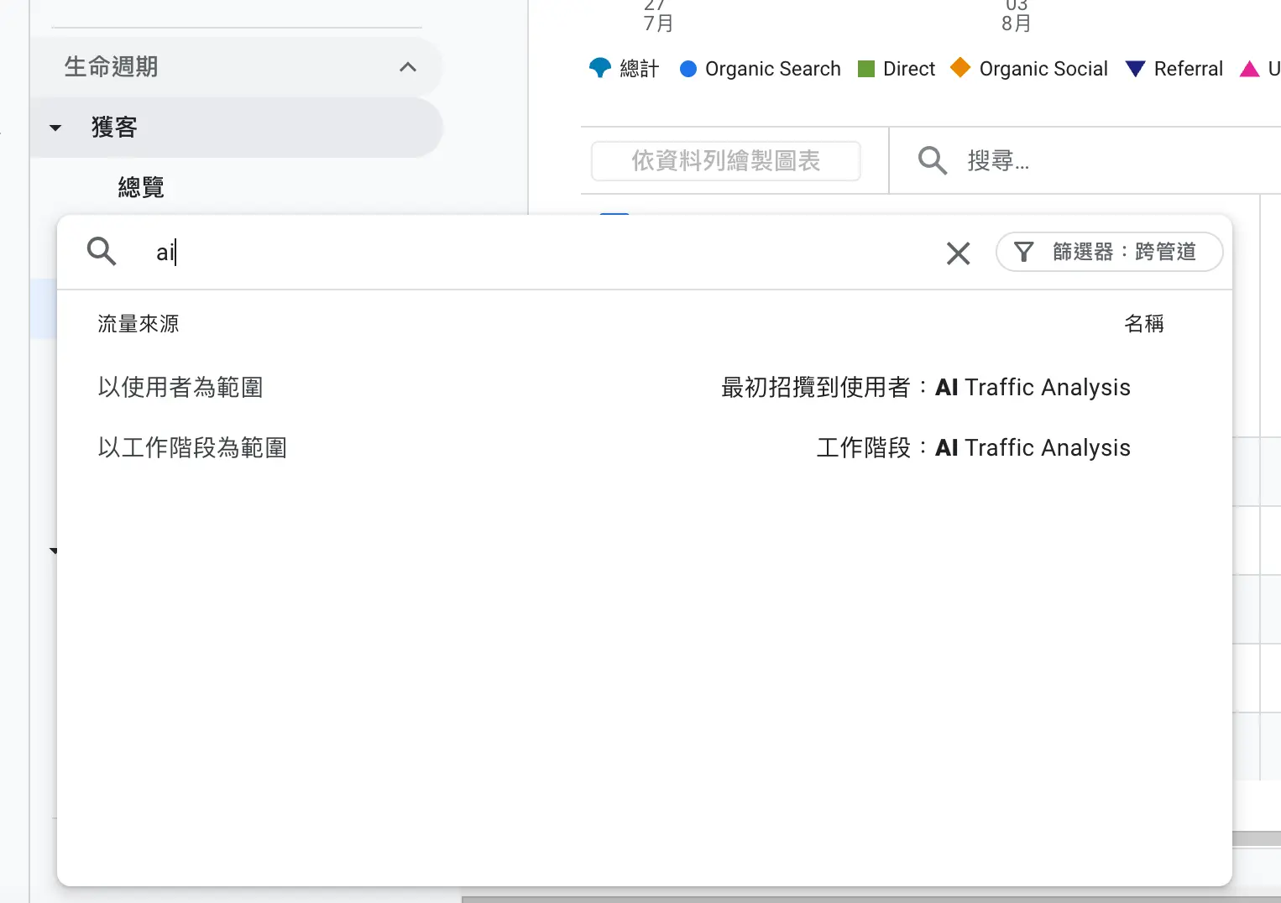The height and width of the screenshot is (903, 1281).
Task: Click the pink triangle legend marker
Action: click(x=1249, y=69)
